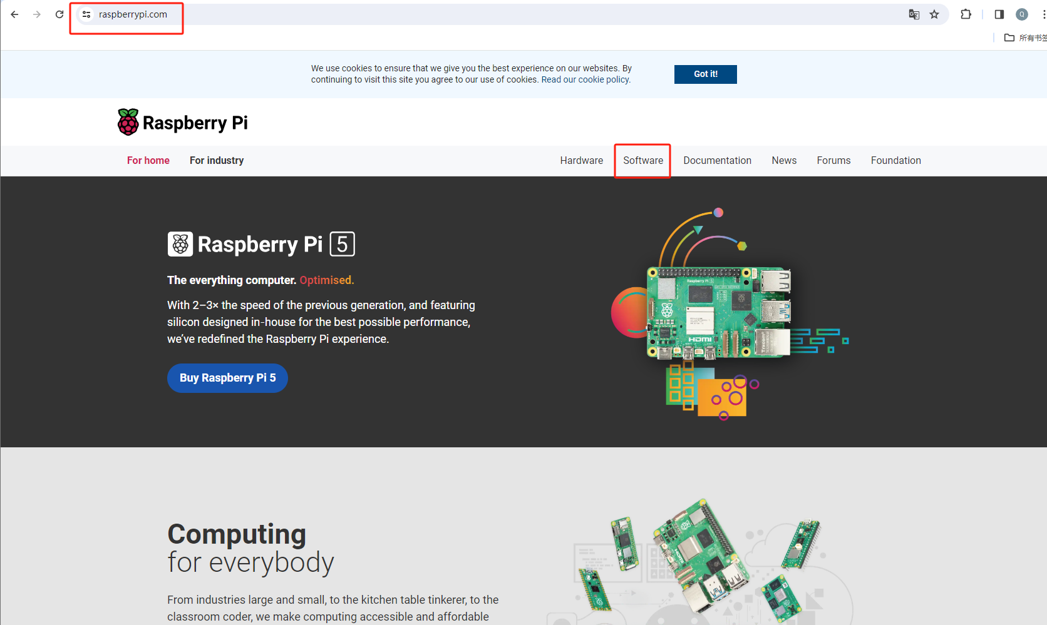Open the user profile avatar
This screenshot has width=1047, height=625.
pos(1022,14)
